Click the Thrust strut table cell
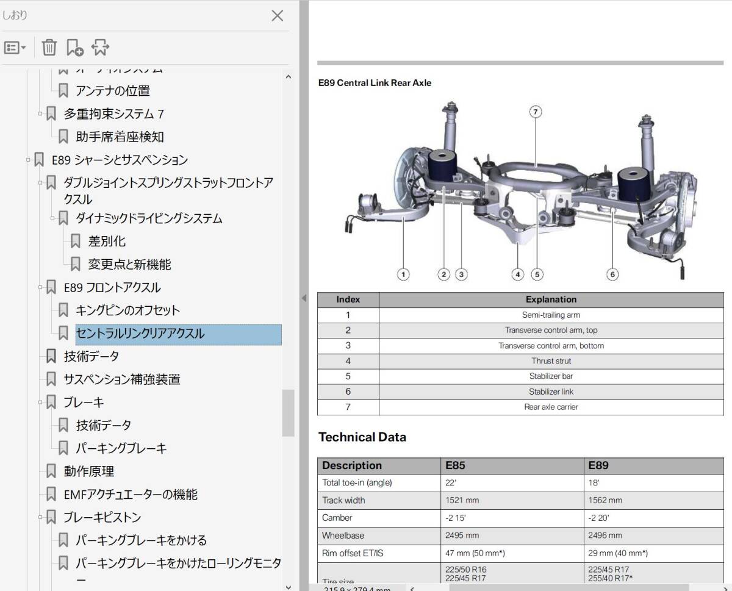This screenshot has width=732, height=591. [551, 361]
